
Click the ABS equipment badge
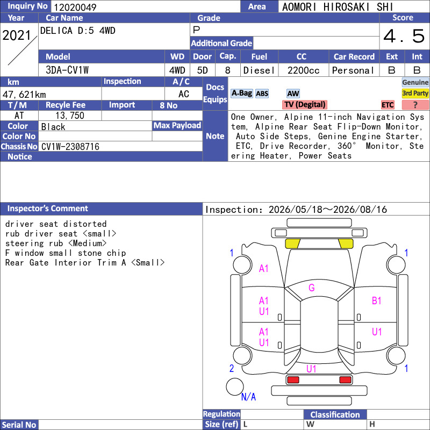coord(262,94)
